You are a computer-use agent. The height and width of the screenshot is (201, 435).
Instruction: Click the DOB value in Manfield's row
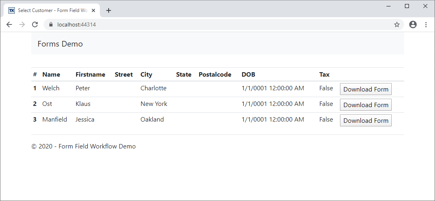click(273, 120)
